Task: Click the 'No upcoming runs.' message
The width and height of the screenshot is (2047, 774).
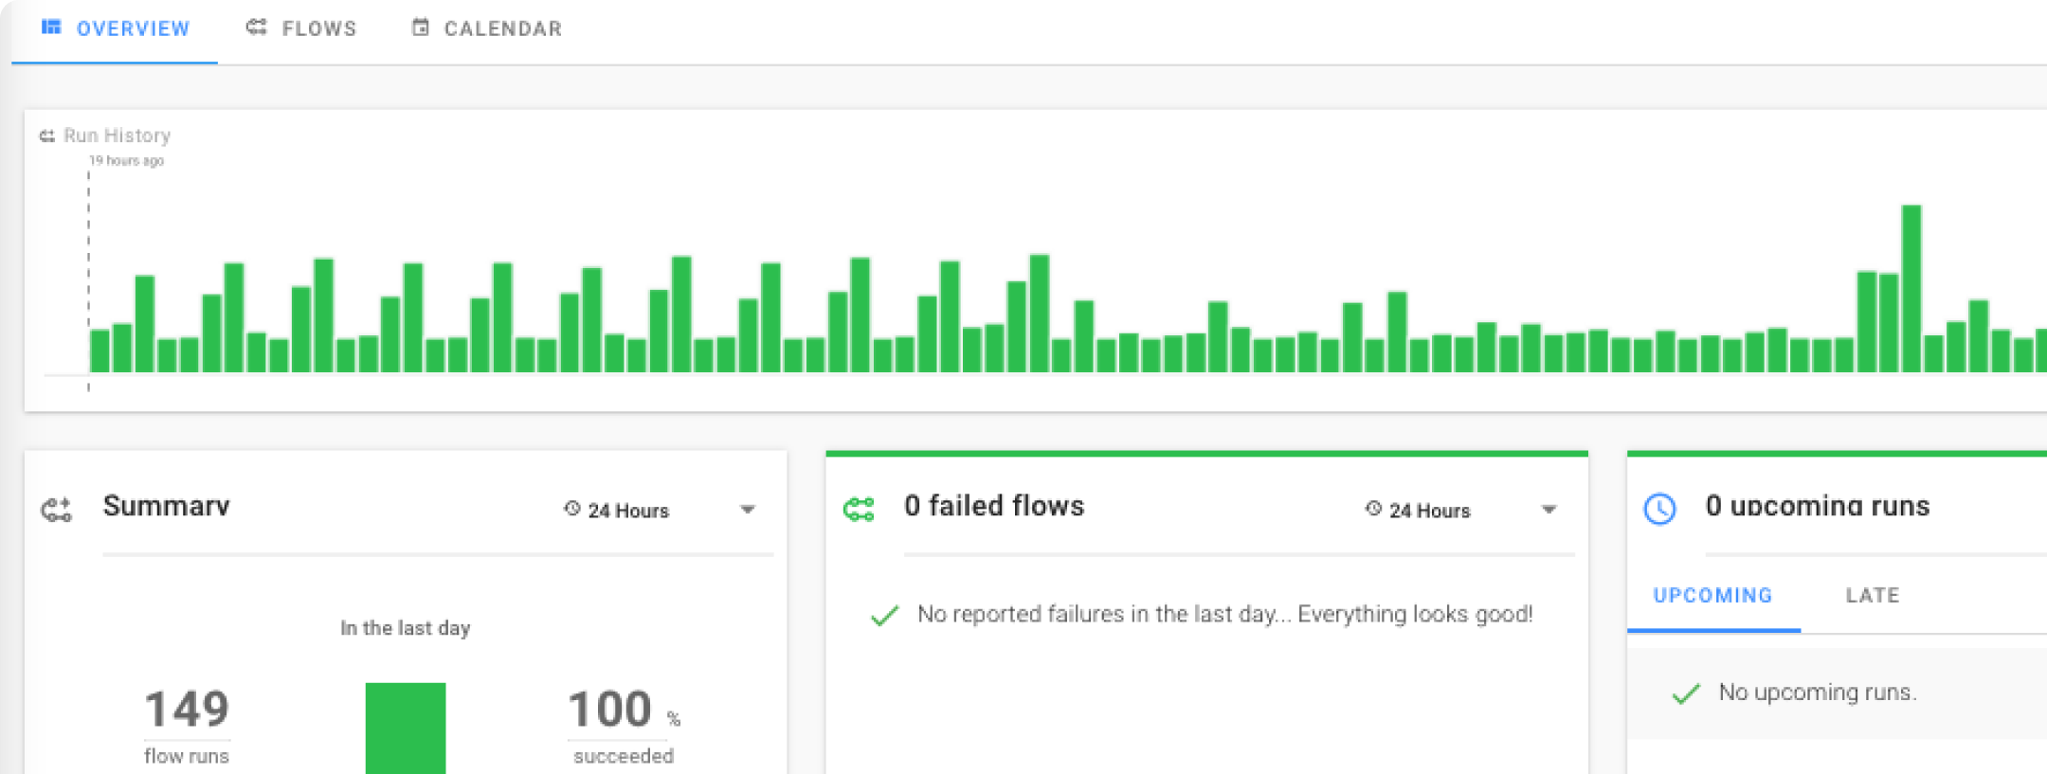Action: 1818,693
